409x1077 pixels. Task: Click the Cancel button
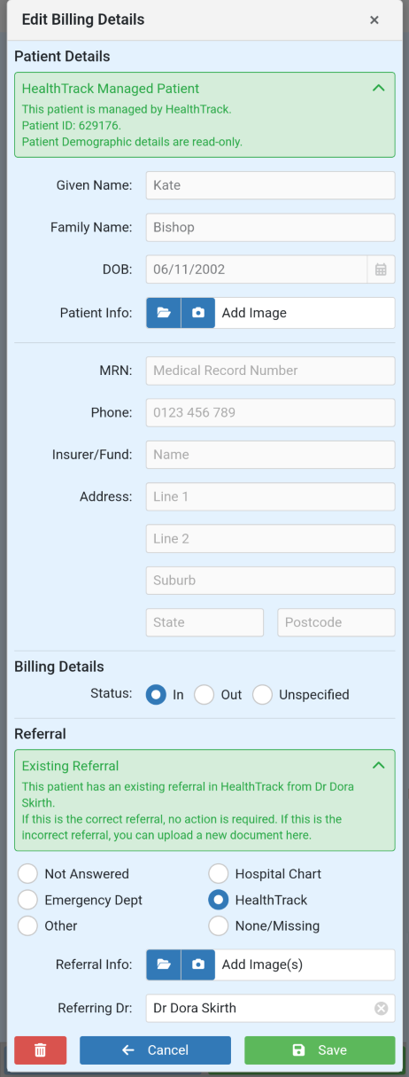[x=155, y=1050]
